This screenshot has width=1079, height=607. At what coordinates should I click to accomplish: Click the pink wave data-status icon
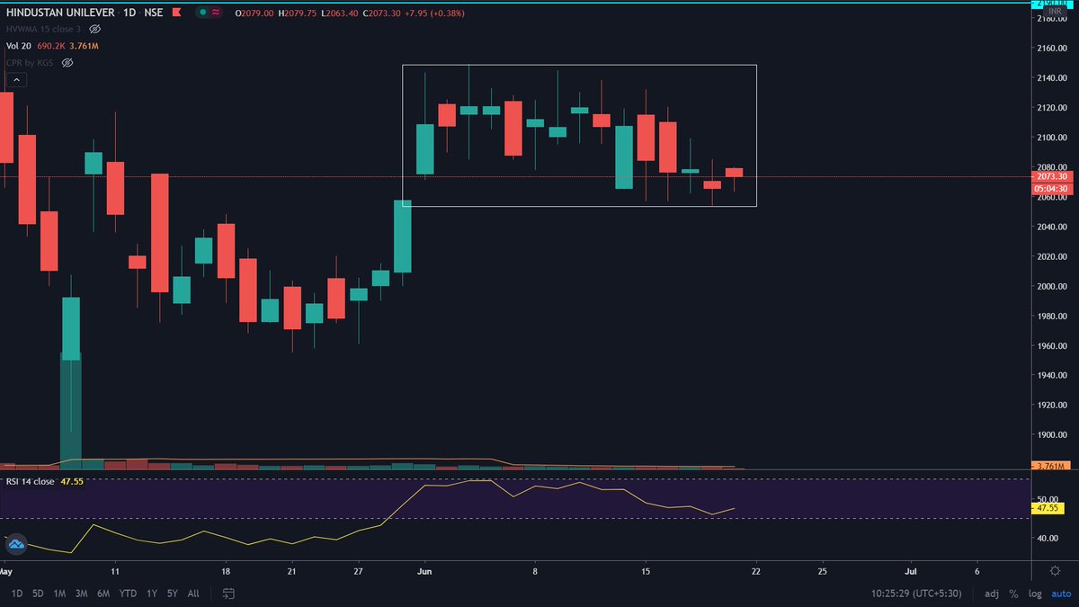tap(216, 13)
